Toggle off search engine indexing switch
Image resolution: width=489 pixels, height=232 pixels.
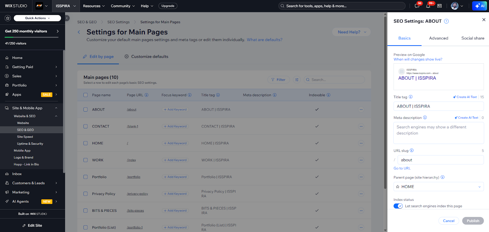pos(398,206)
